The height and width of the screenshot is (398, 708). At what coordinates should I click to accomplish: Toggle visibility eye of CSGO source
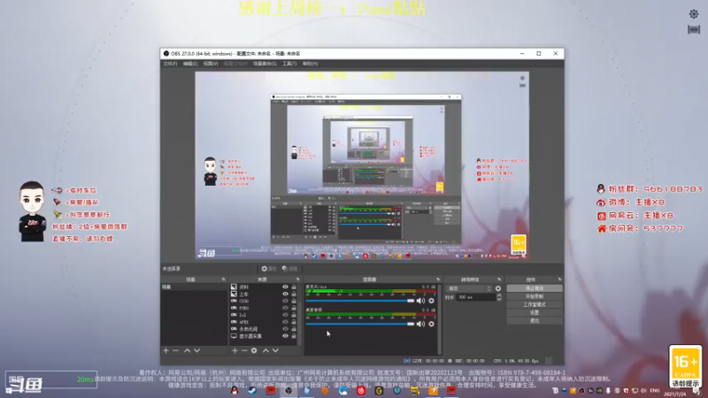pos(285,301)
